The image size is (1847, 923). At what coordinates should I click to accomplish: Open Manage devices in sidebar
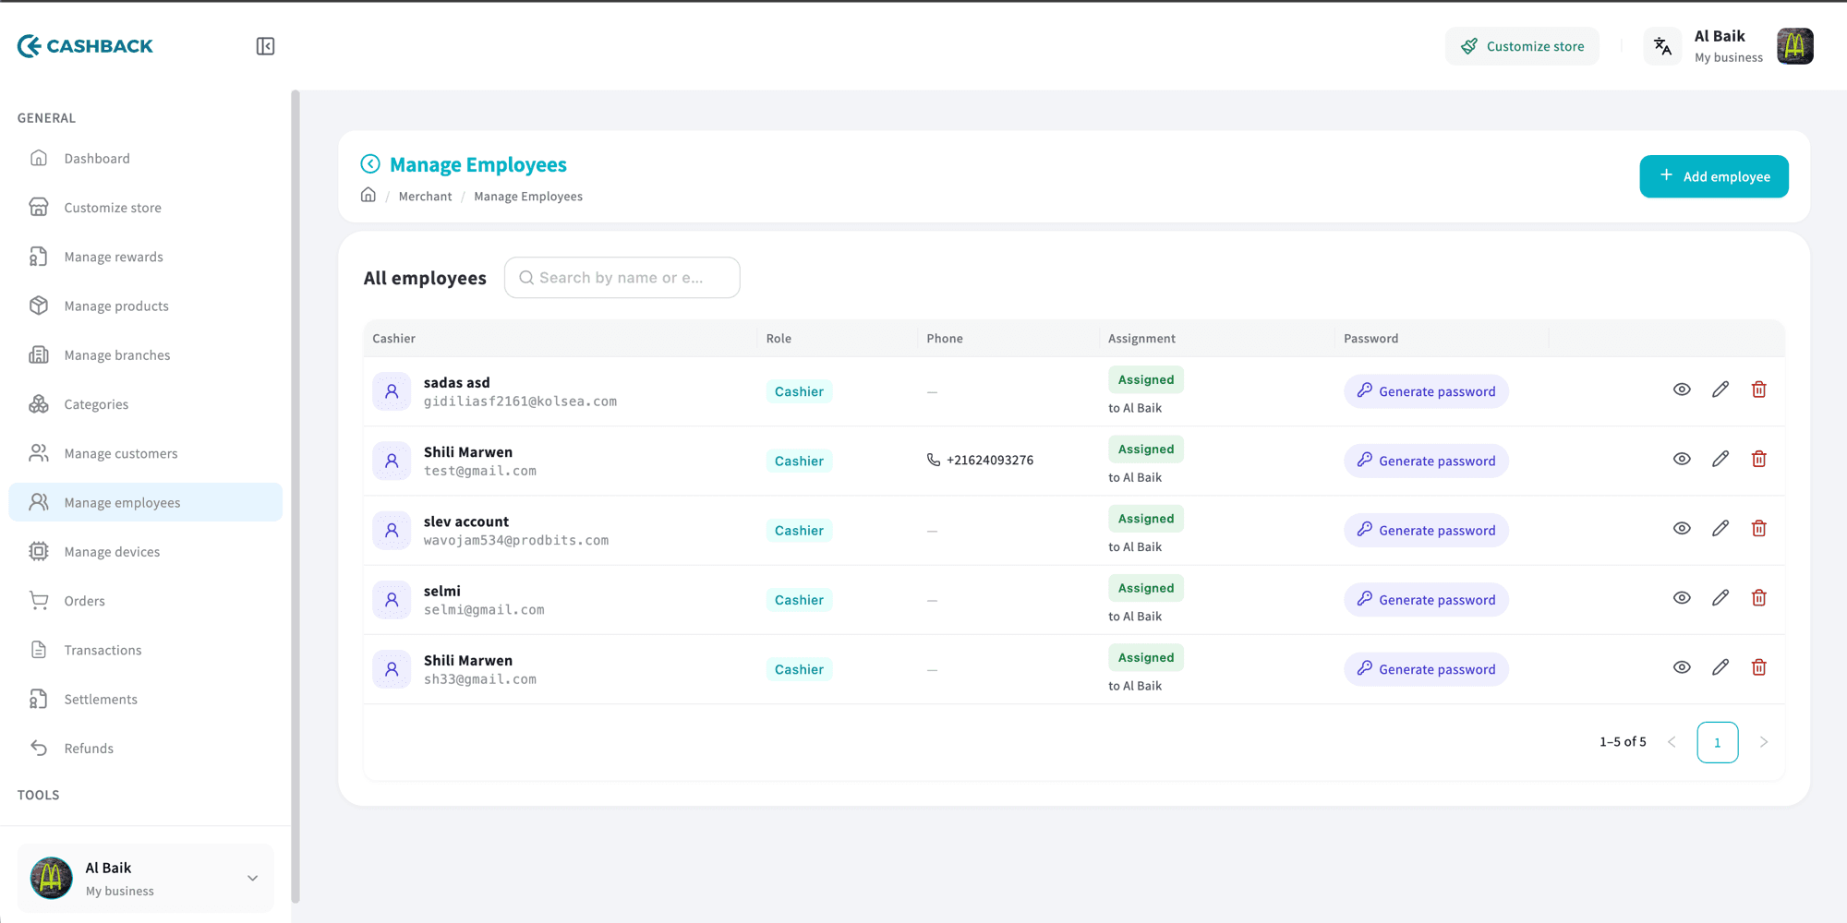pos(145,552)
